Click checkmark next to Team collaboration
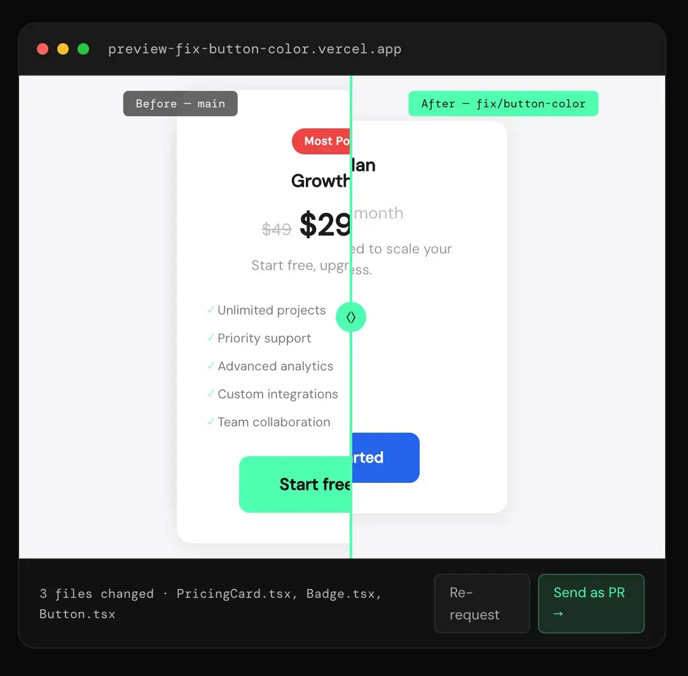 click(210, 421)
